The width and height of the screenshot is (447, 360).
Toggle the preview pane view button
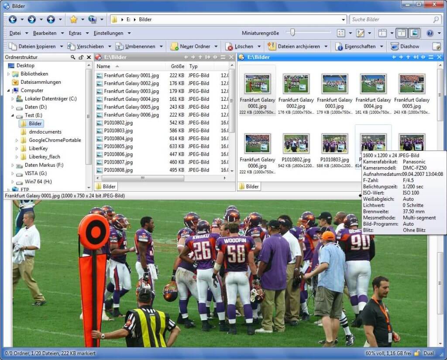click(413, 33)
